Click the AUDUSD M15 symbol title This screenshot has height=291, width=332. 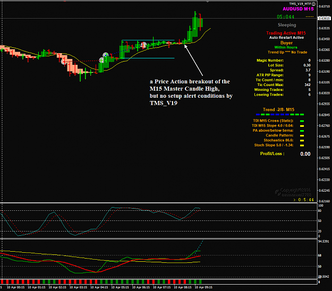click(x=298, y=9)
